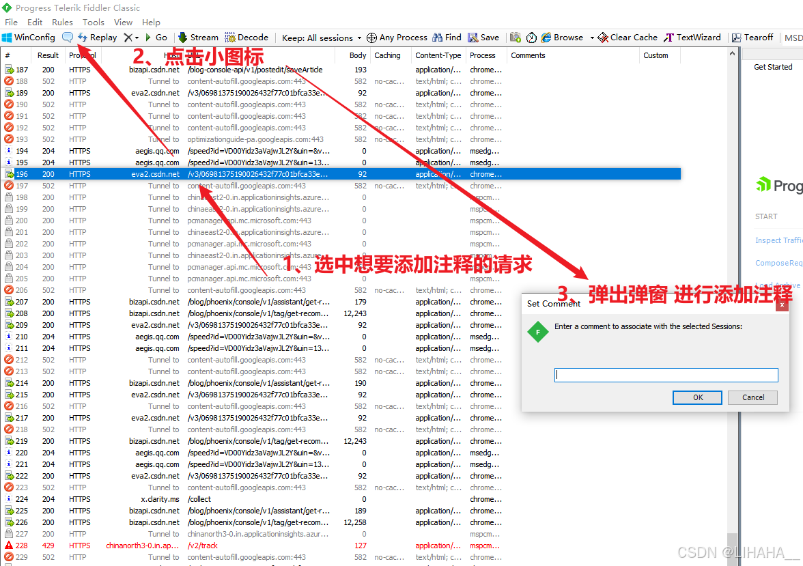This screenshot has height=566, width=803.
Task: Click warning icon of session 228
Action: 9,546
